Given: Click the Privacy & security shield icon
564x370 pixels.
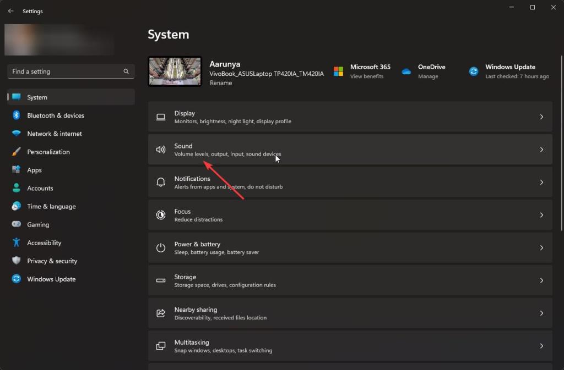Looking at the screenshot, I should point(17,261).
